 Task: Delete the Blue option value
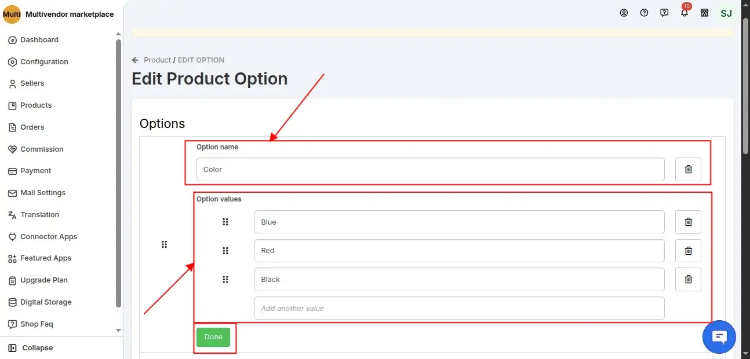pos(688,222)
